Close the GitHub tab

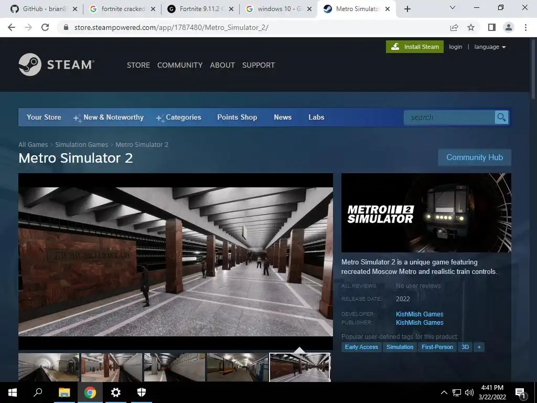pyautogui.click(x=75, y=9)
